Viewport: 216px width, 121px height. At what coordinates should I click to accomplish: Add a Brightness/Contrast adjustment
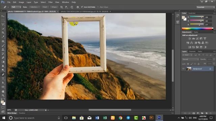[x=190, y=39]
